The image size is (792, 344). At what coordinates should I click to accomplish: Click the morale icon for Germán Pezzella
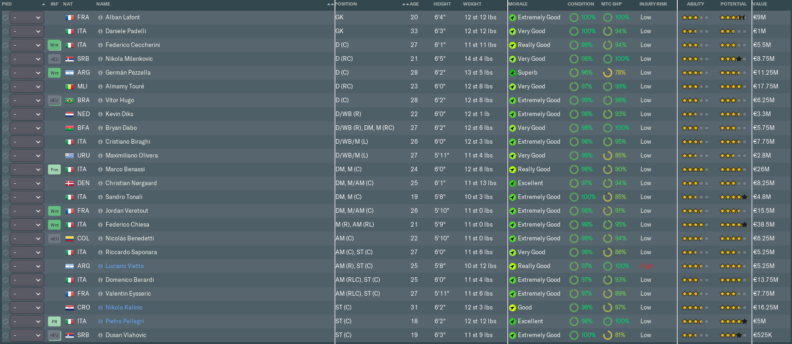click(512, 73)
